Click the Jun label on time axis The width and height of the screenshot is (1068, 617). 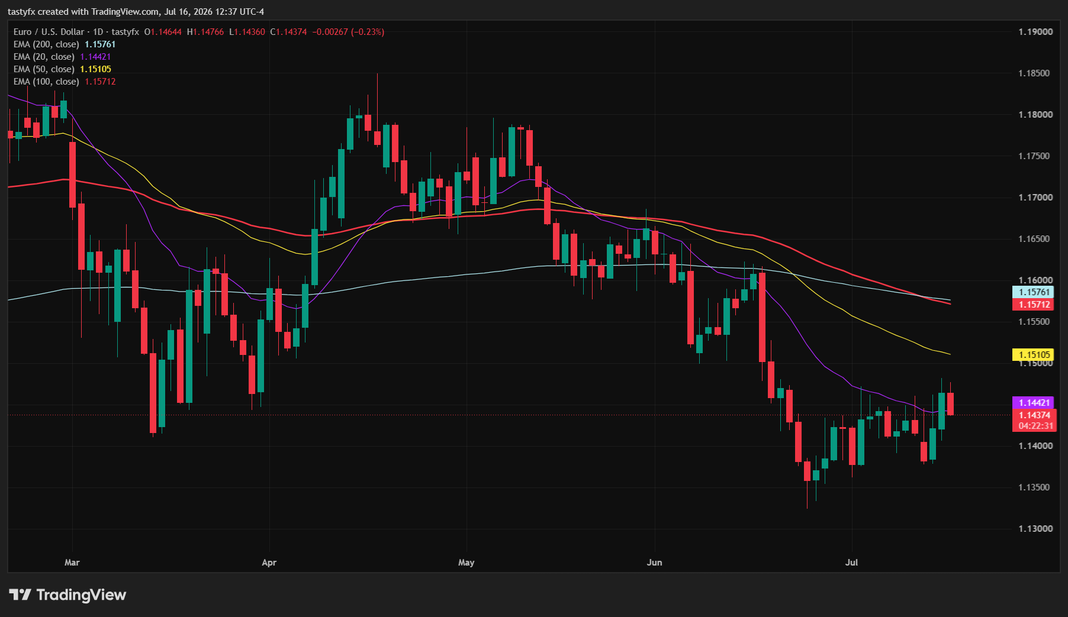[x=654, y=563]
